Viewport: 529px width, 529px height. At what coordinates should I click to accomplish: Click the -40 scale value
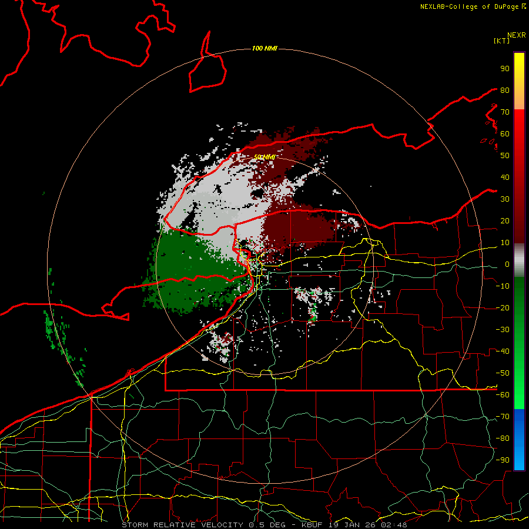(503, 351)
